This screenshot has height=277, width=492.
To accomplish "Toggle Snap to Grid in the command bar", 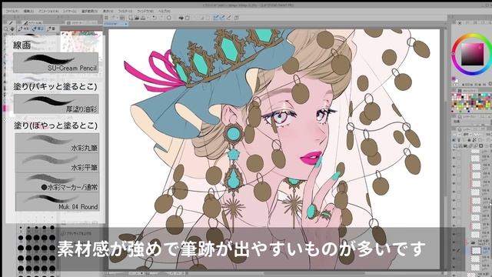I will coord(229,18).
